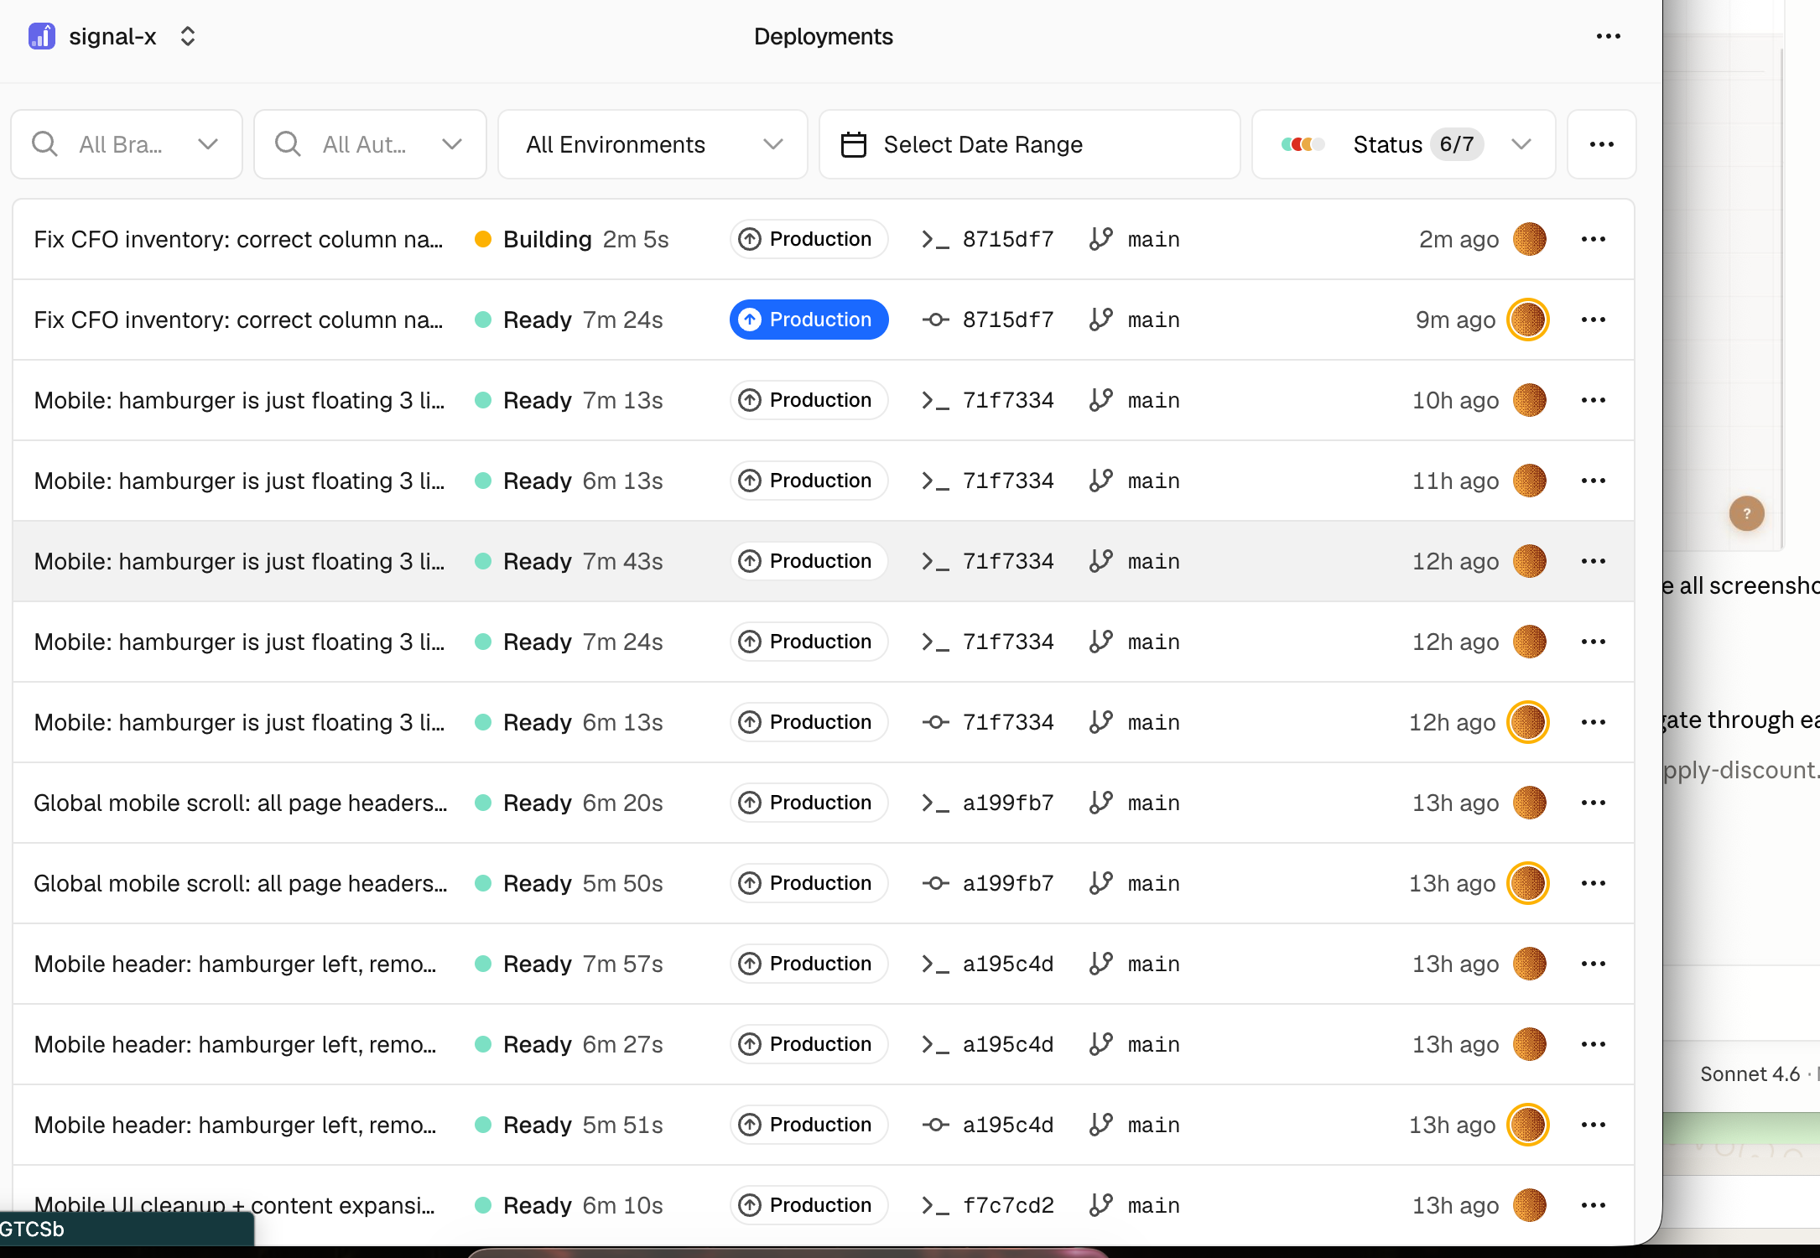Open row options for the Building deployment
Image resolution: width=1820 pixels, height=1258 pixels.
(1593, 239)
